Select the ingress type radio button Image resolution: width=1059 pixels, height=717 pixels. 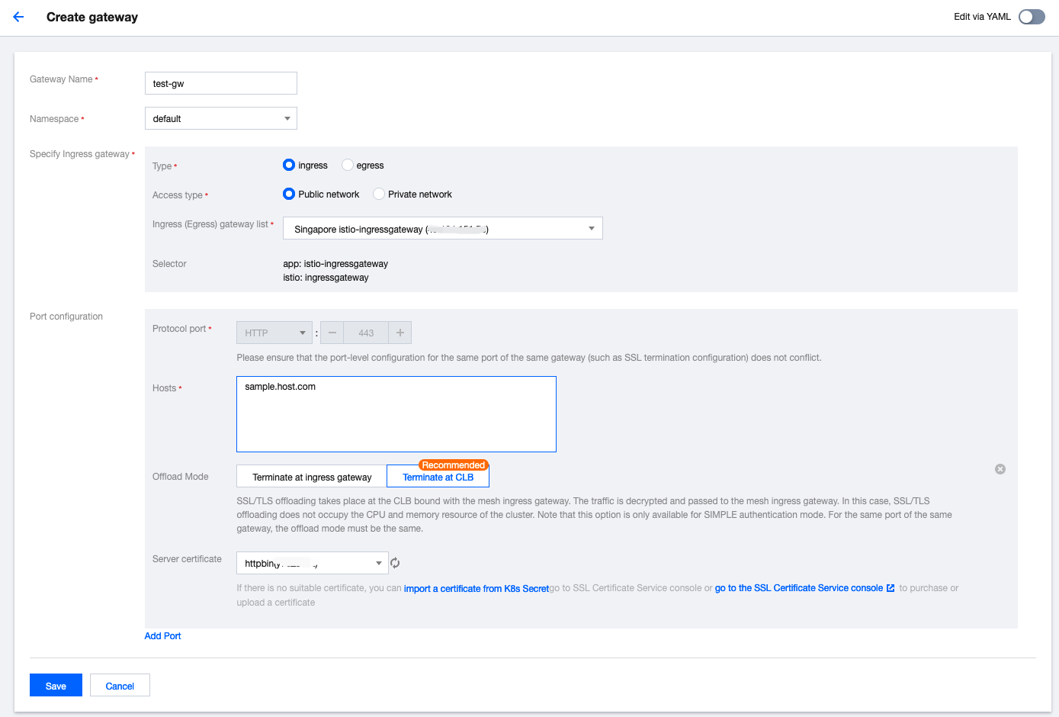pyautogui.click(x=289, y=165)
